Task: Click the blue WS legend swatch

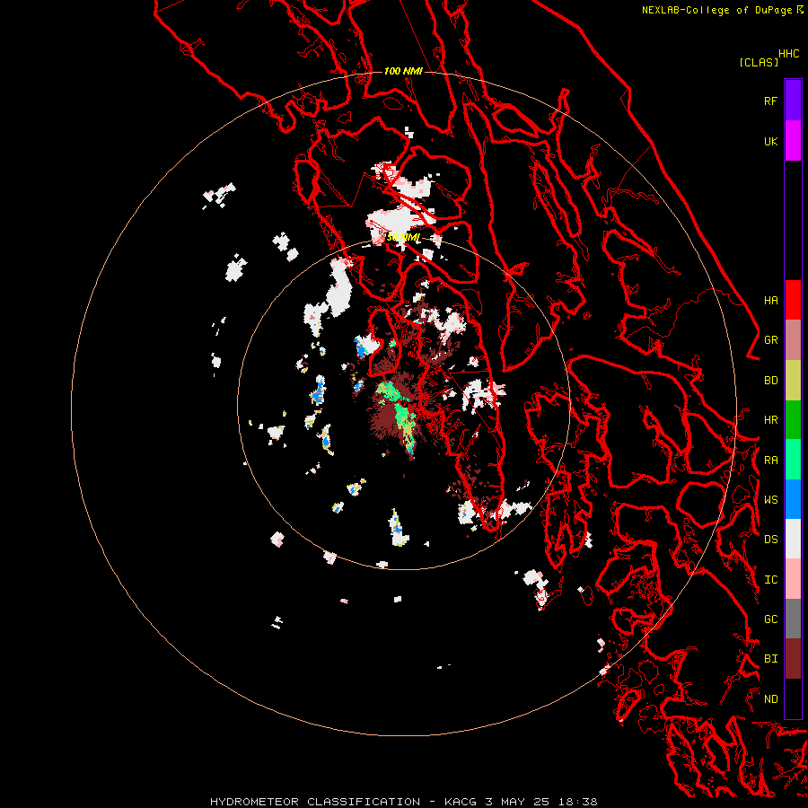Action: click(x=793, y=499)
